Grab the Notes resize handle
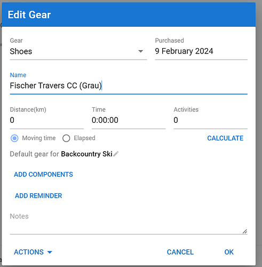The height and width of the screenshot is (267, 262). (245, 231)
